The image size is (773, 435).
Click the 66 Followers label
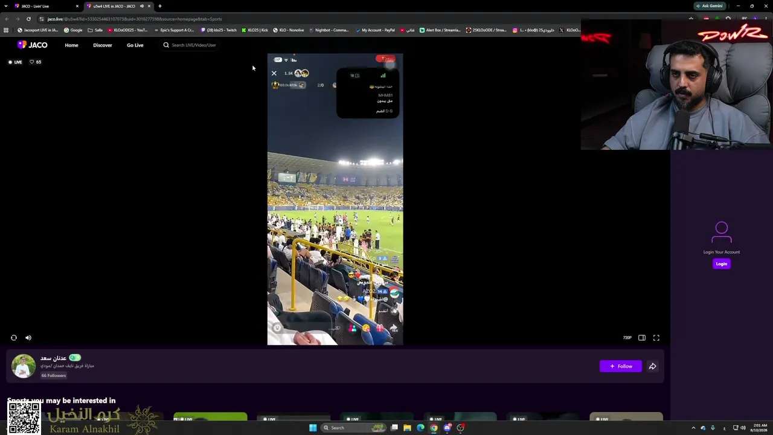[x=54, y=375]
